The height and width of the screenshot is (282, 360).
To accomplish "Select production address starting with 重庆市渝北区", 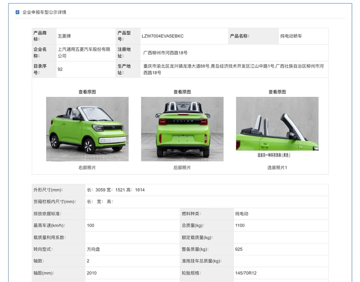I will [234, 70].
